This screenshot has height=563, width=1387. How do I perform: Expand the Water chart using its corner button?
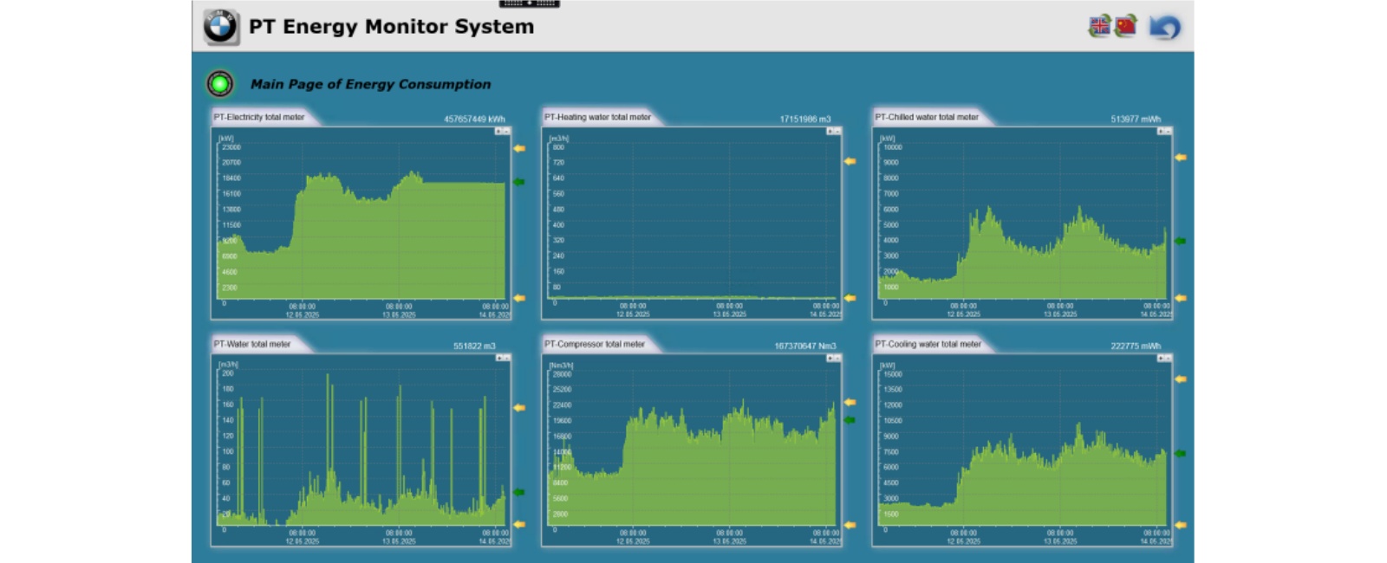point(503,358)
